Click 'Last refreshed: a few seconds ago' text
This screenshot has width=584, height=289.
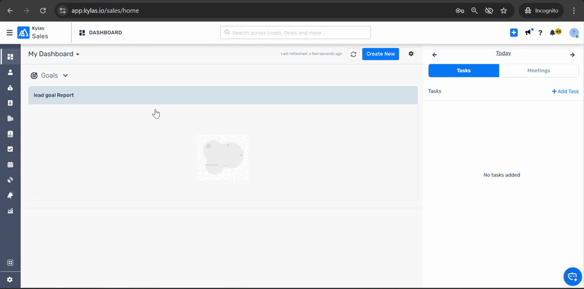click(x=311, y=54)
